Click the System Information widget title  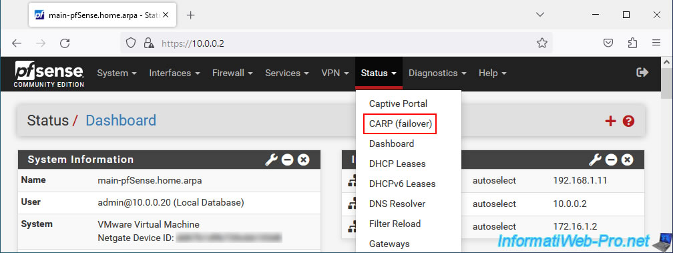pos(81,160)
